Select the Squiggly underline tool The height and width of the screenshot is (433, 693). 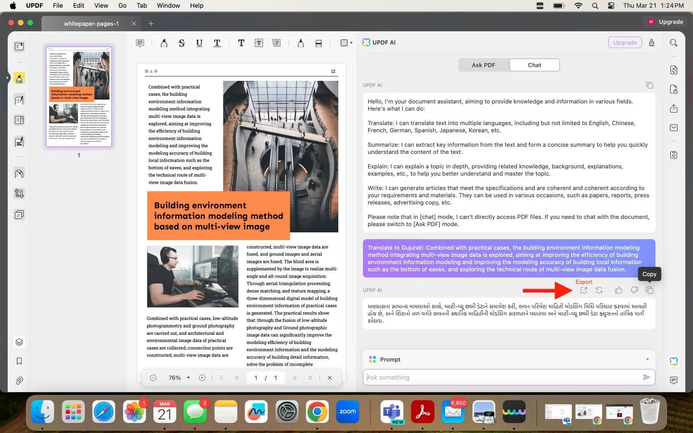coord(217,43)
